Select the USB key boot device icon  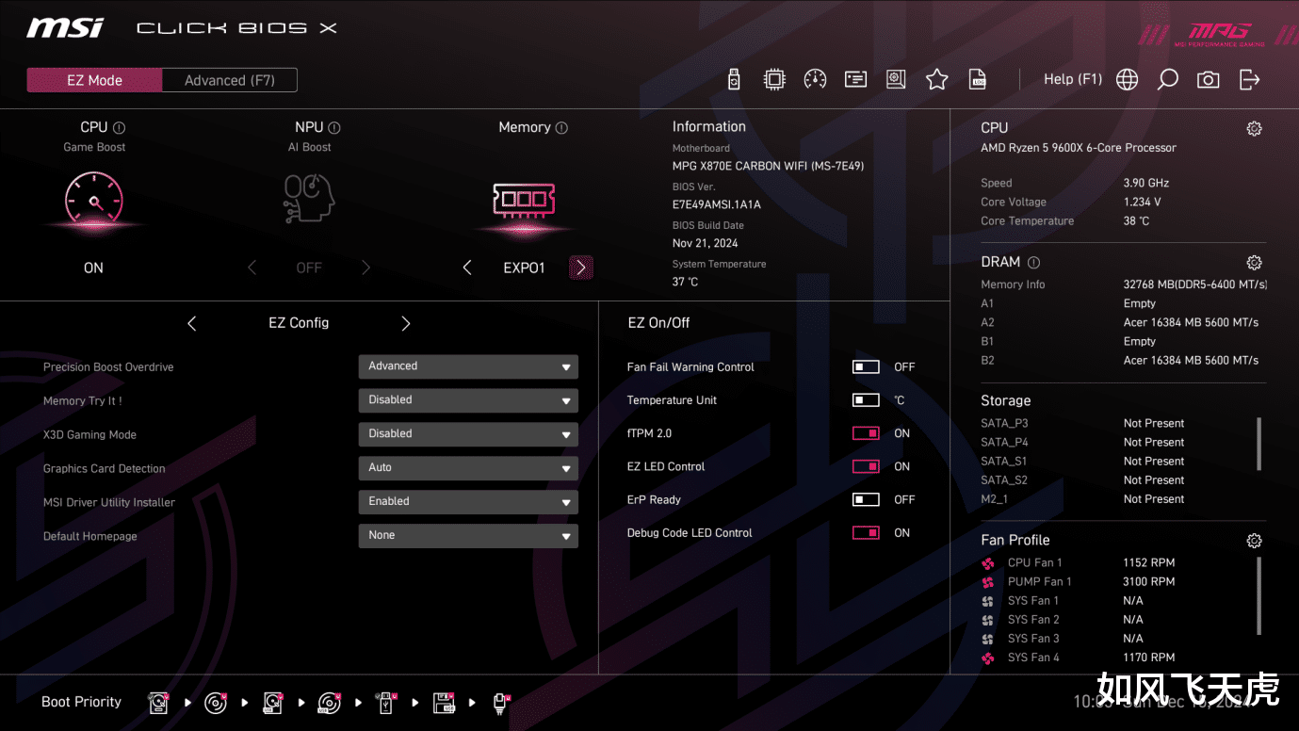[386, 703]
